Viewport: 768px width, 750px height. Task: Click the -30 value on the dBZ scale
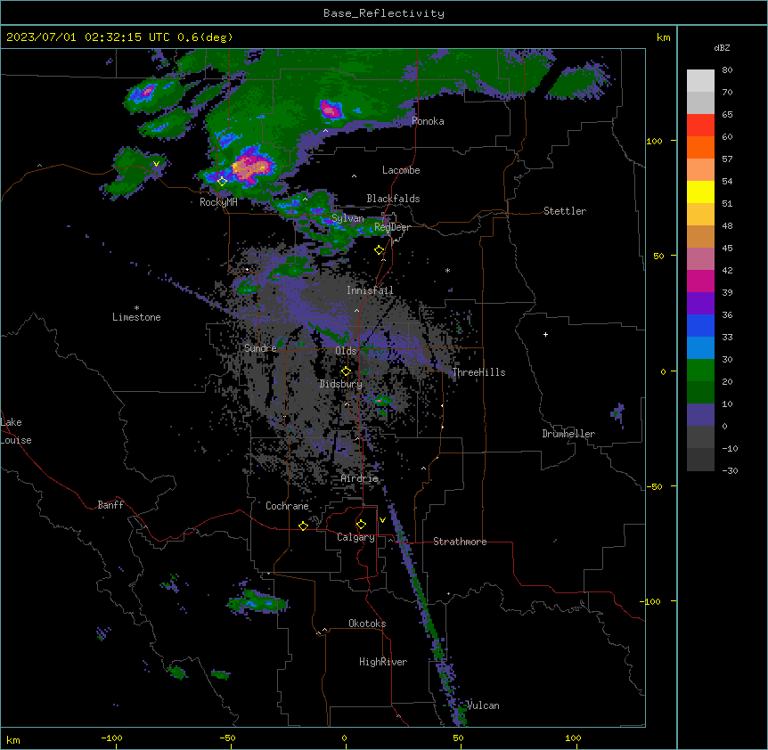tap(730, 470)
